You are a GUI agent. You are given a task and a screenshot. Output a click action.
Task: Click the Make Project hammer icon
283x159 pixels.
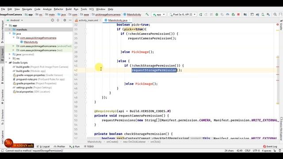(x=147, y=15)
